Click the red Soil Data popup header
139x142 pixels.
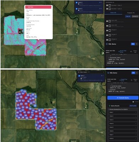click(38, 7)
